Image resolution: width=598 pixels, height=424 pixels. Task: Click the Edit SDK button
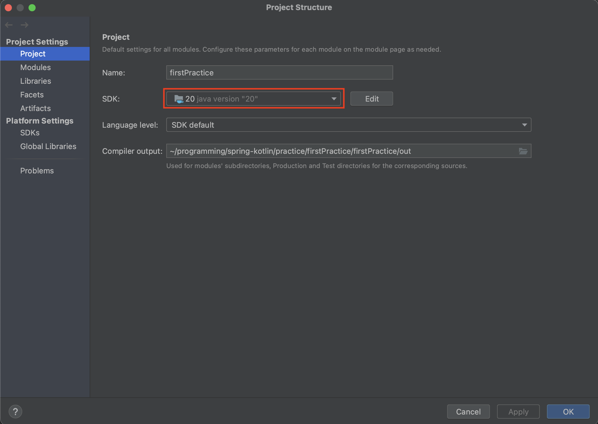(x=371, y=99)
